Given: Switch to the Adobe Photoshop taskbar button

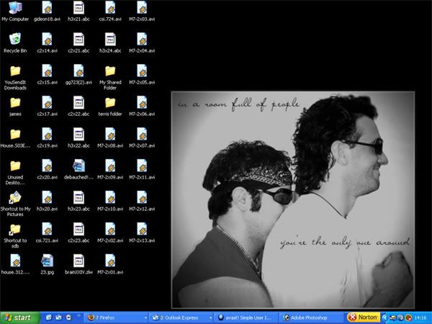Looking at the screenshot, I should click(310, 317).
